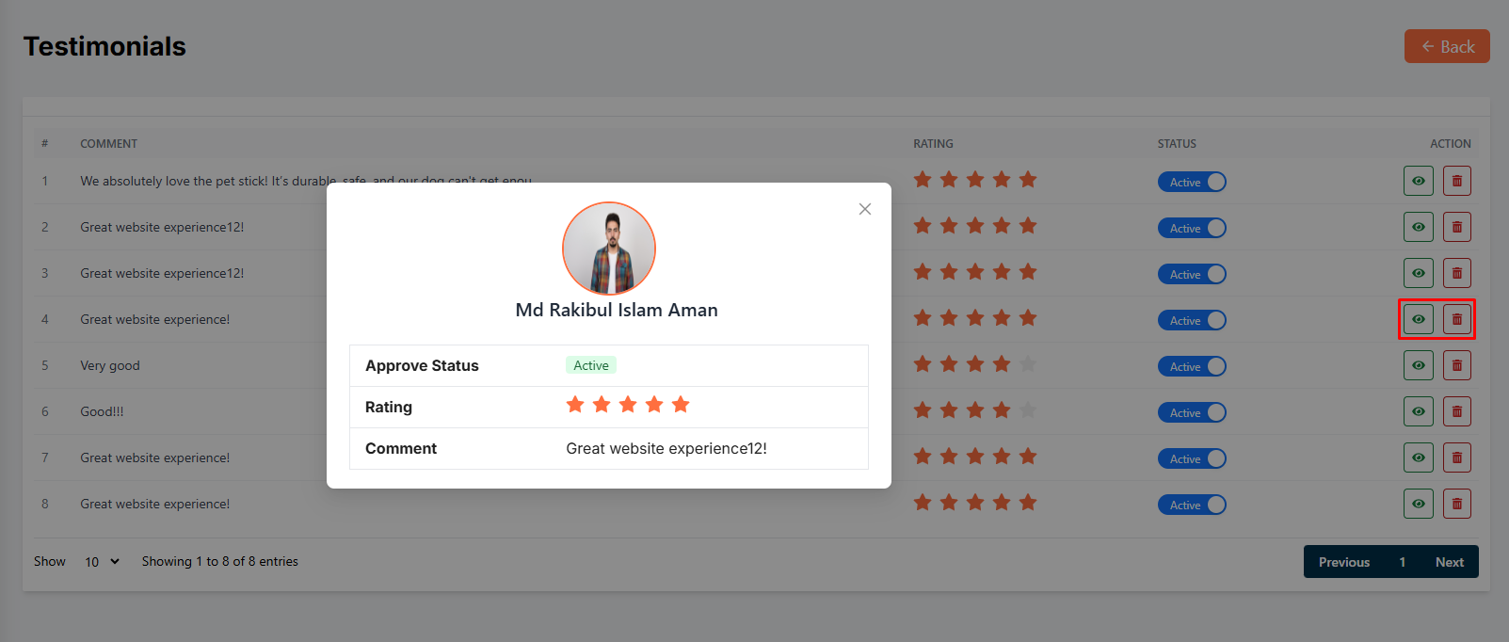Click the eye icon in row 7
This screenshot has height=642, width=1509.
(x=1418, y=457)
